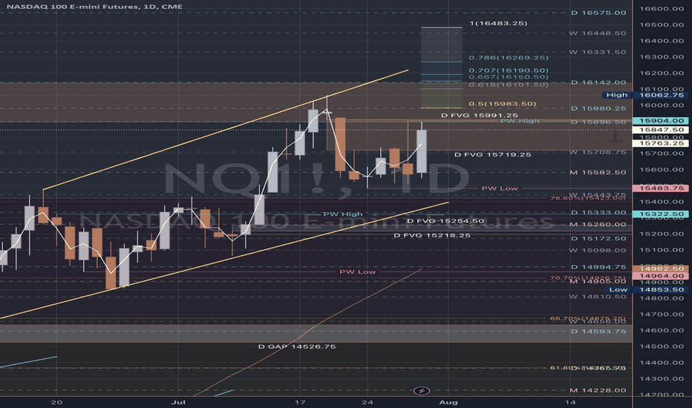692x408 pixels.
Task: Select the D 16142.00 level label
Action: tap(598, 82)
